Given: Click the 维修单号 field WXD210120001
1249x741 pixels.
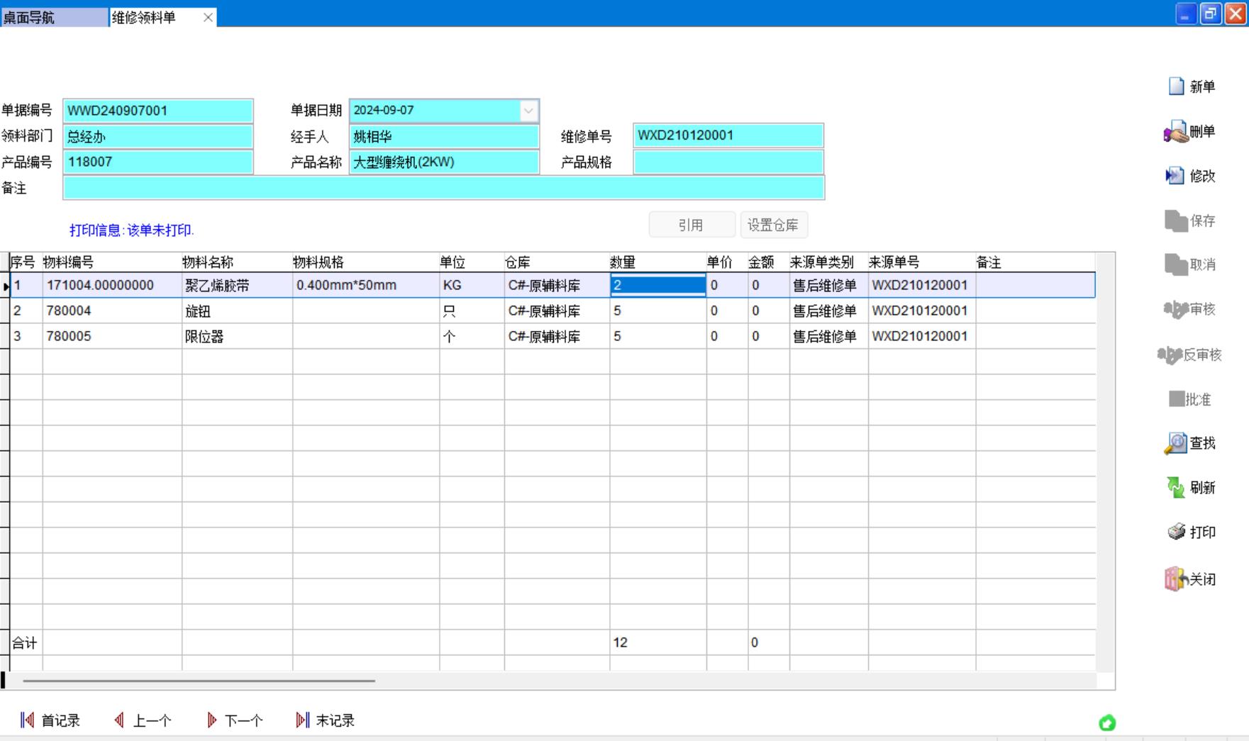Looking at the screenshot, I should [728, 135].
